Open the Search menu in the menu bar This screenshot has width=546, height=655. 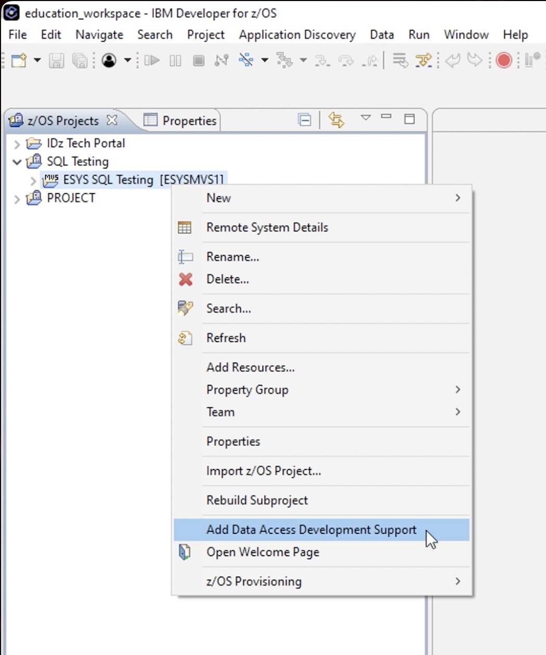click(x=155, y=34)
